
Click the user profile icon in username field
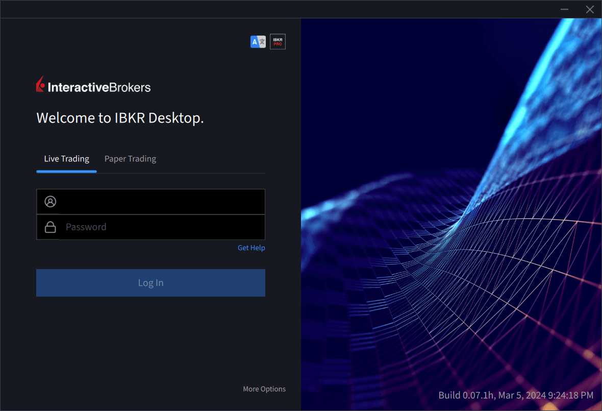click(51, 202)
